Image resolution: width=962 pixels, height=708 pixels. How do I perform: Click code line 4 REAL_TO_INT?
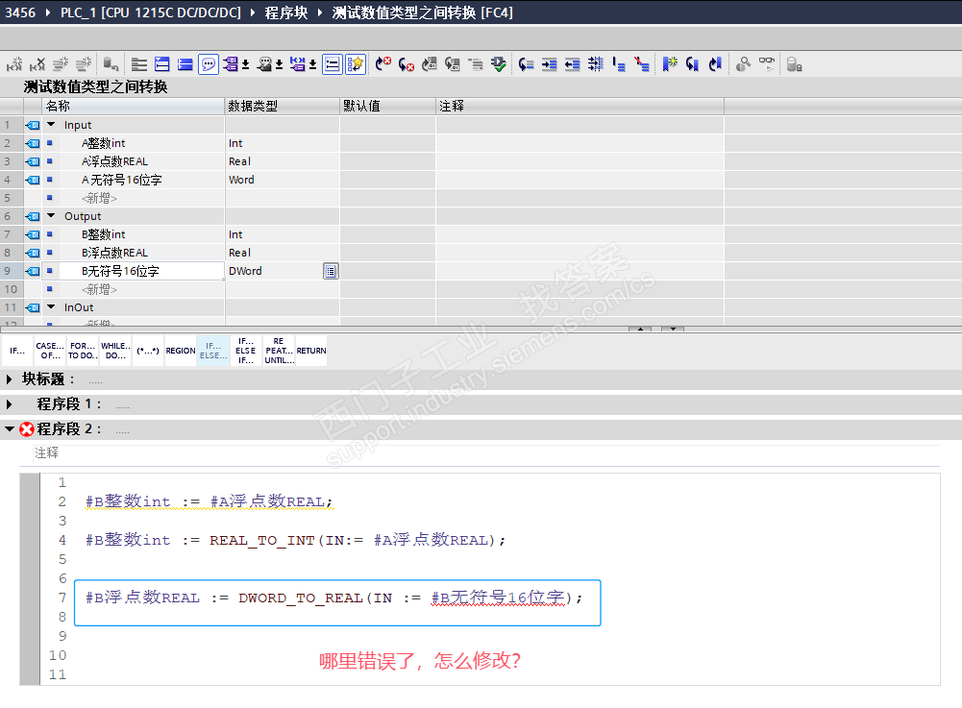click(296, 540)
